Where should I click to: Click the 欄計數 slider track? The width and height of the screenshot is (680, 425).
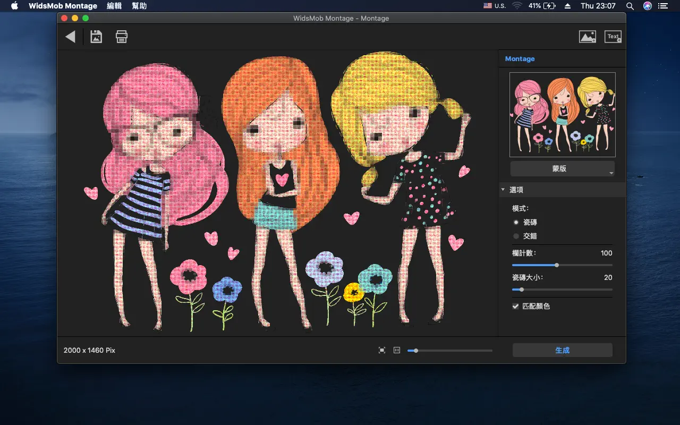pyautogui.click(x=562, y=265)
